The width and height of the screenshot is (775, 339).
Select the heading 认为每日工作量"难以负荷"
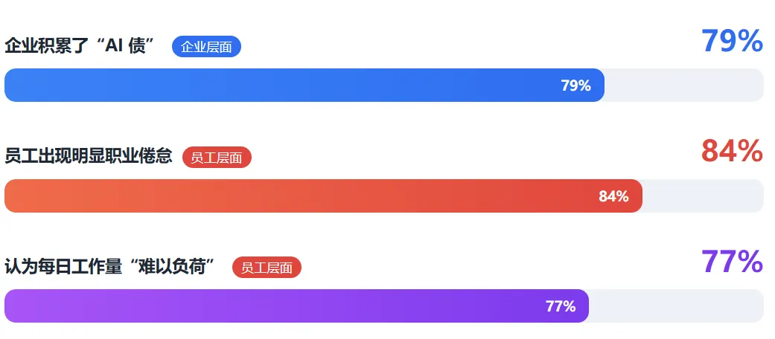point(110,266)
